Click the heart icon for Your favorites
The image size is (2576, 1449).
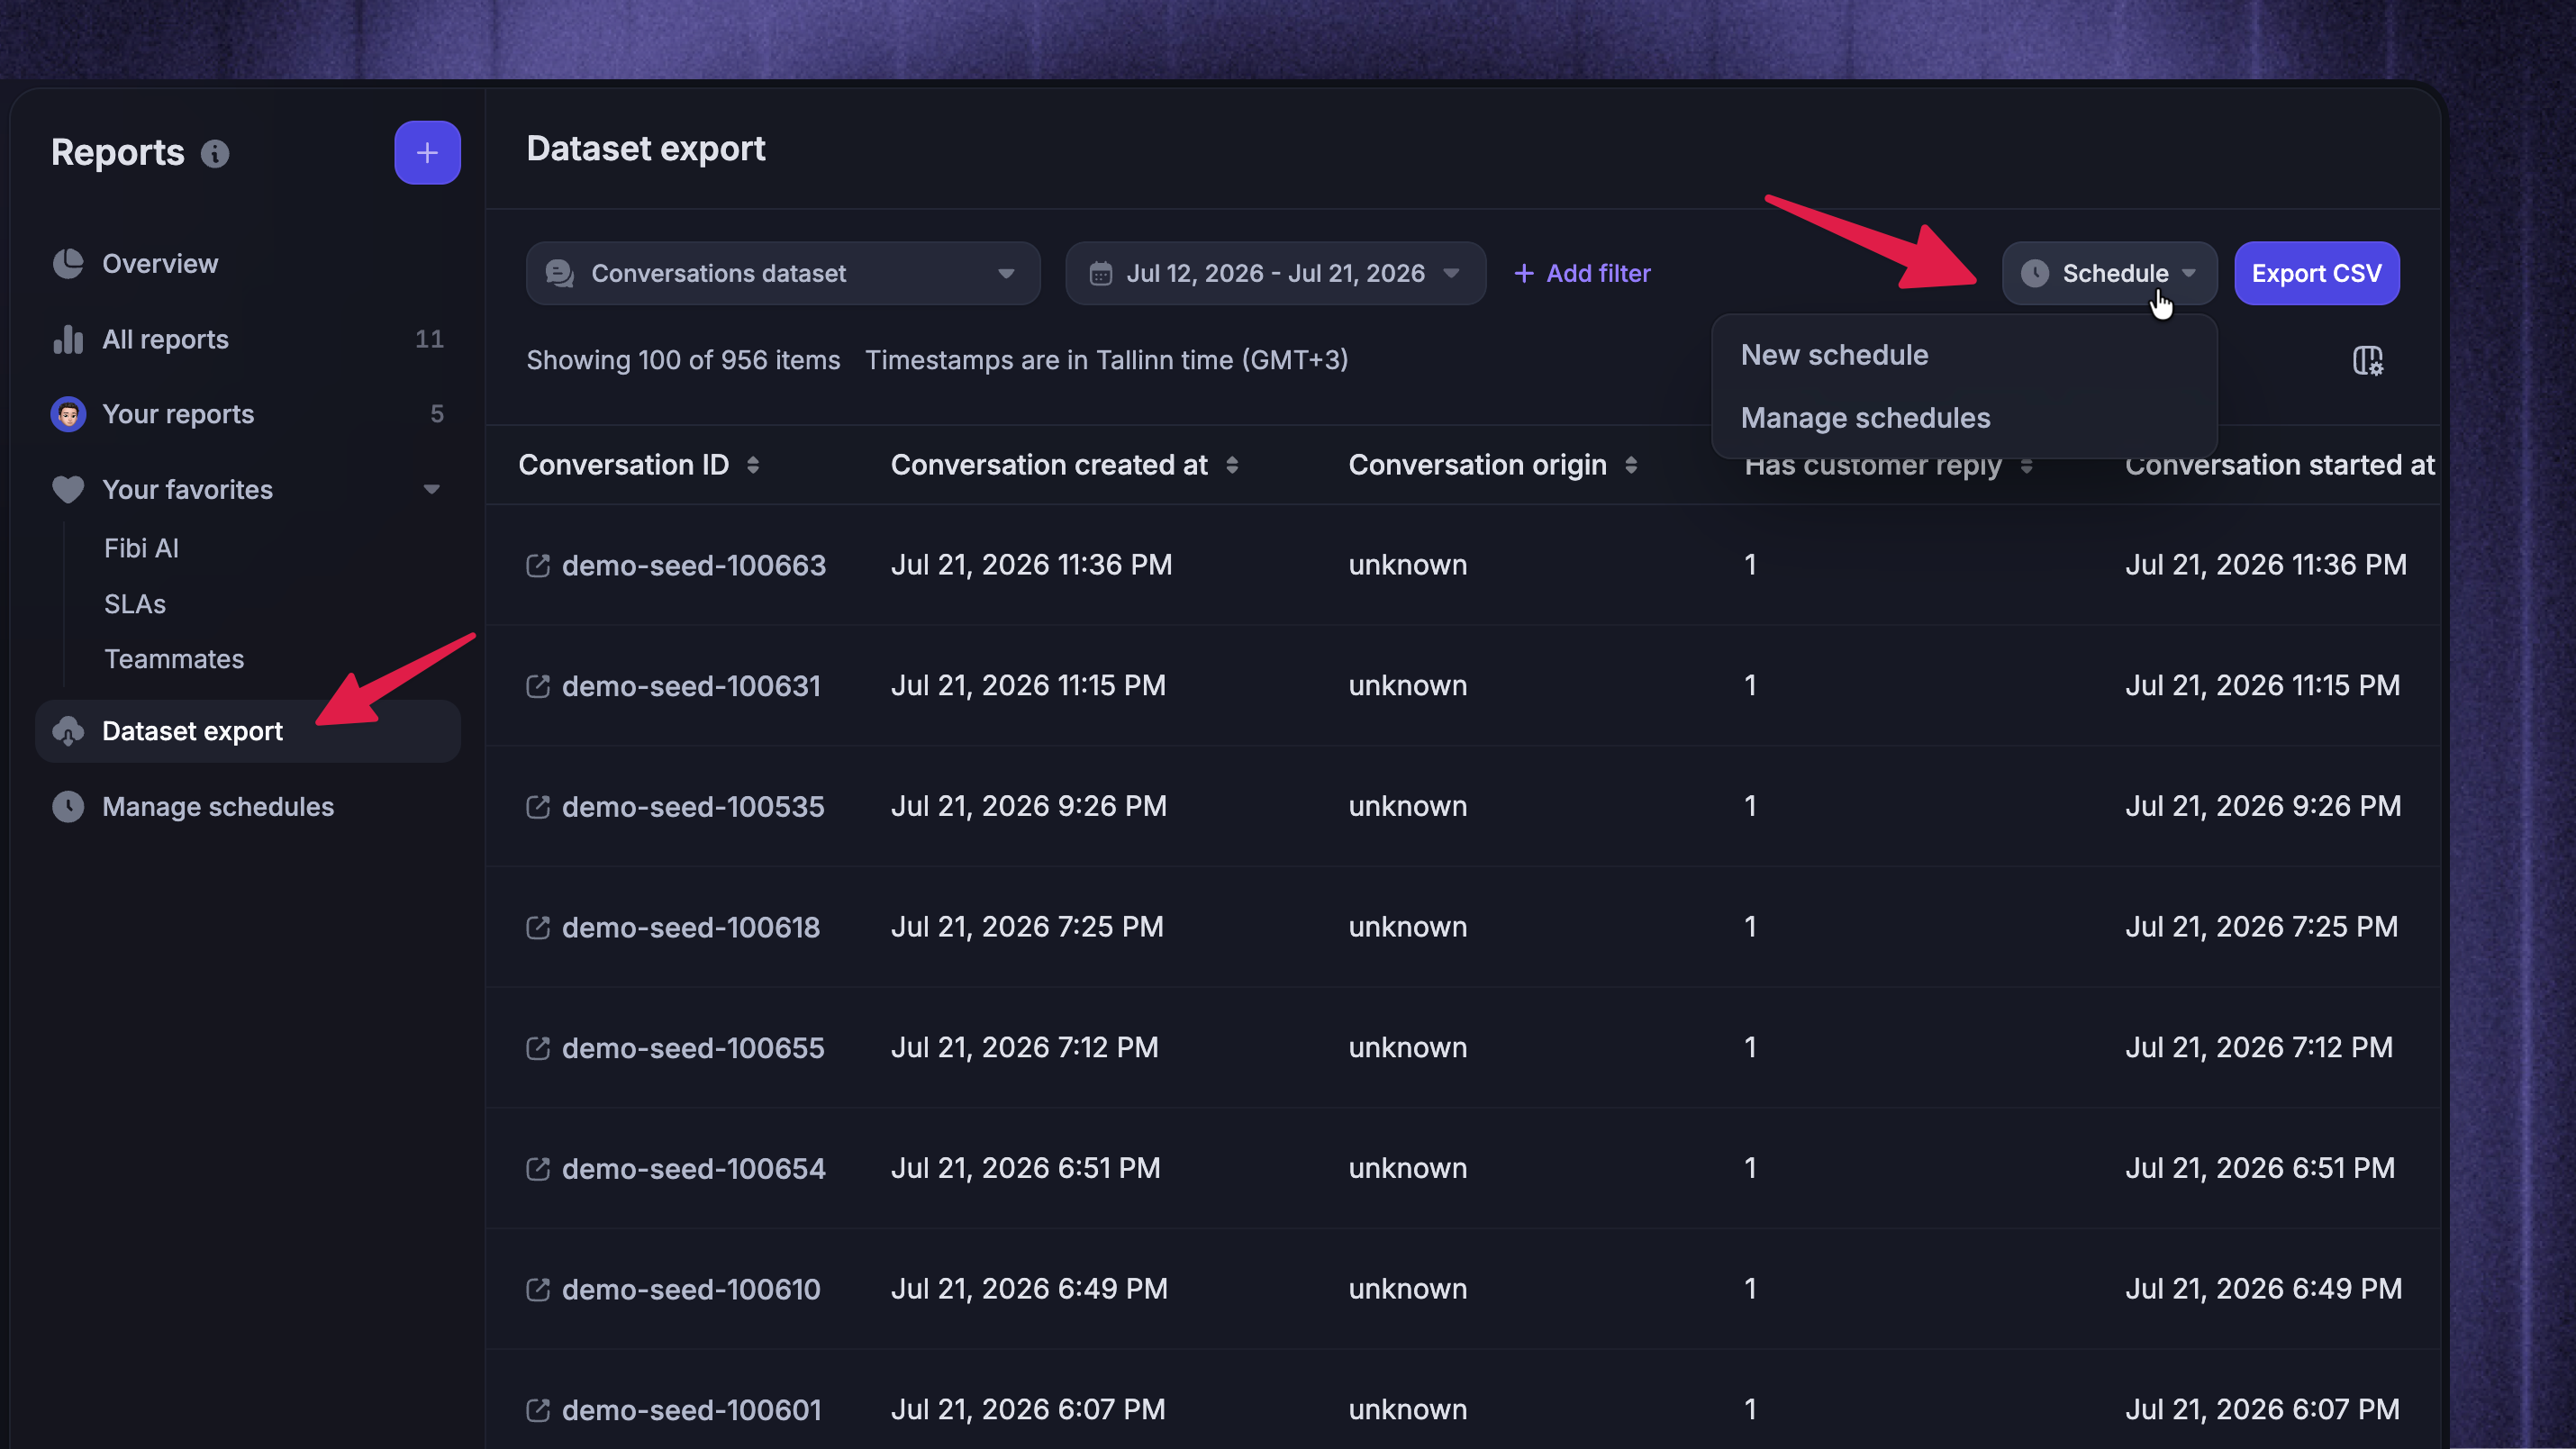tap(68, 490)
